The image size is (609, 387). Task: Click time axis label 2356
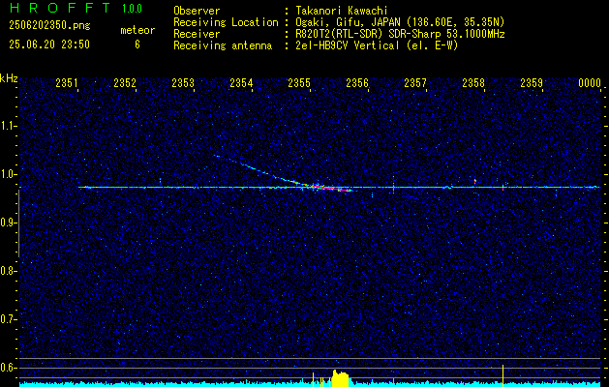[357, 82]
